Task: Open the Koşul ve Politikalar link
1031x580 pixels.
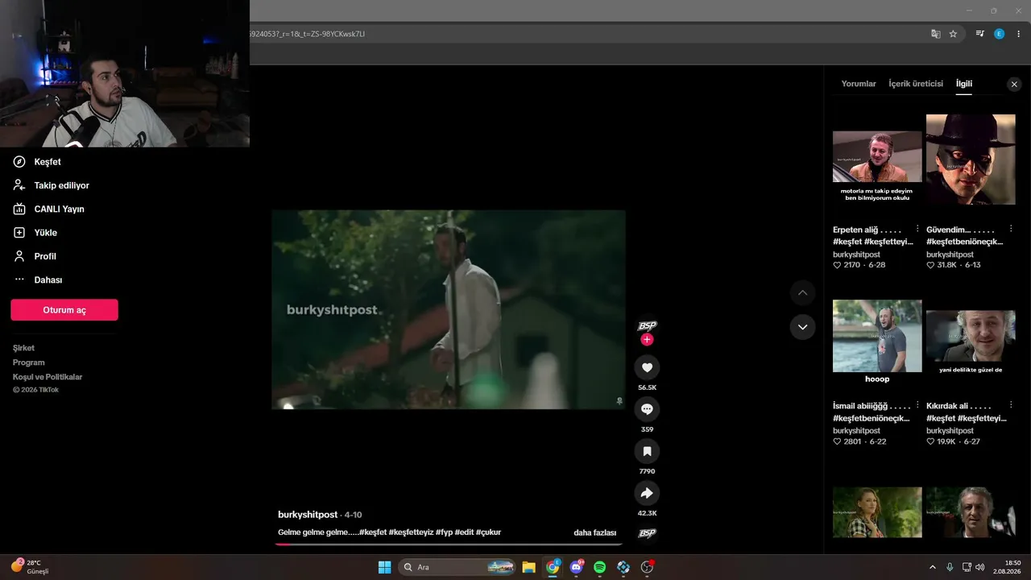Action: 48,377
